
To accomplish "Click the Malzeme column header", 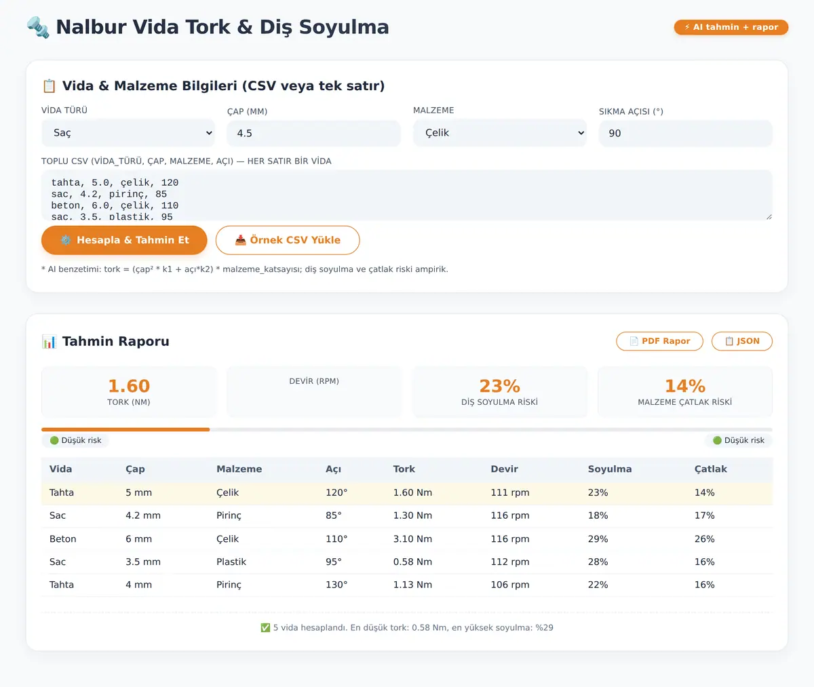I will click(x=239, y=469).
